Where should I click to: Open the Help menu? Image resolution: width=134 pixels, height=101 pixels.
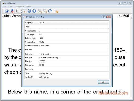point(29,6)
